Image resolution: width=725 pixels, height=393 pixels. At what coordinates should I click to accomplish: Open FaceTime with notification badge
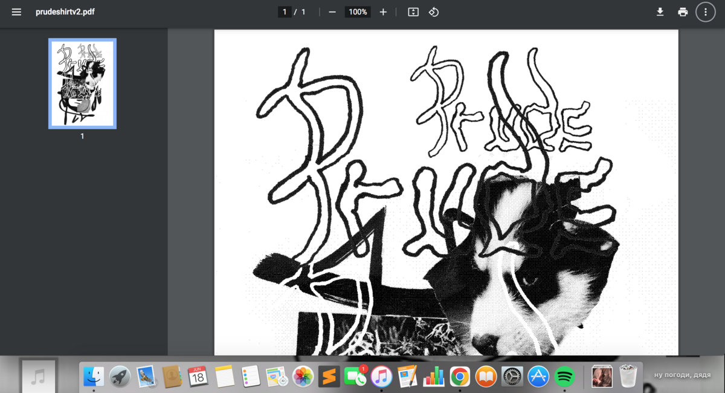[355, 377]
